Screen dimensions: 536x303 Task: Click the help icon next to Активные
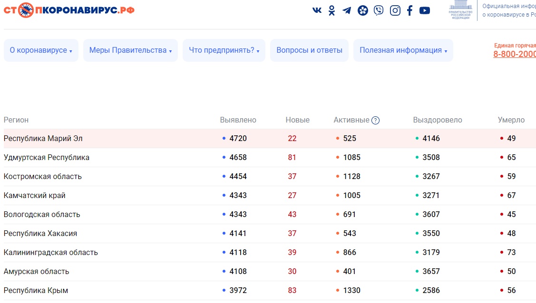tap(376, 120)
